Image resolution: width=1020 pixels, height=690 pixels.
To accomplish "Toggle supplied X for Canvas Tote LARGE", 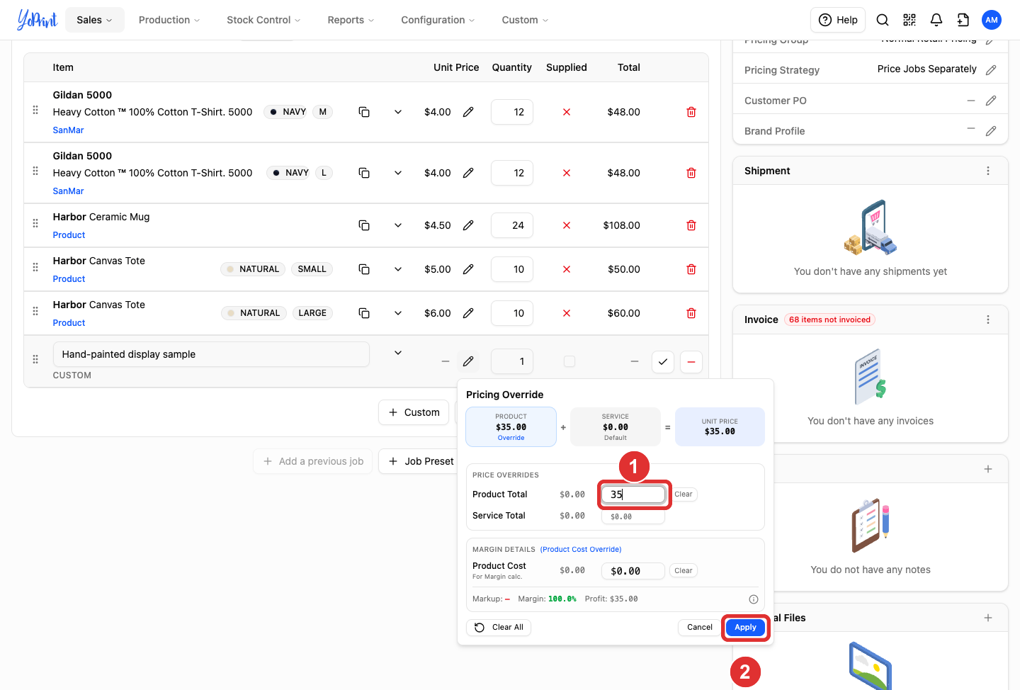I will [567, 313].
